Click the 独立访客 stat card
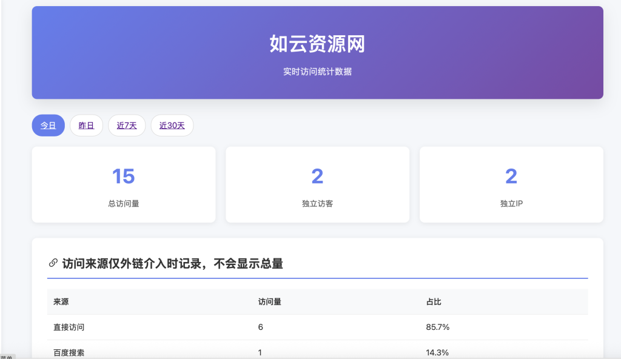Image resolution: width=621 pixels, height=359 pixels. (317, 184)
